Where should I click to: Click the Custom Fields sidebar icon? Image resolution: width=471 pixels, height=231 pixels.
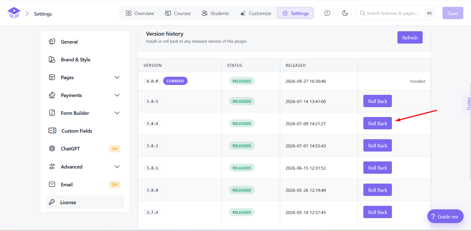[52, 131]
